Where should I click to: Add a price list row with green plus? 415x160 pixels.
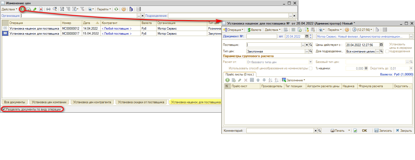(228, 80)
